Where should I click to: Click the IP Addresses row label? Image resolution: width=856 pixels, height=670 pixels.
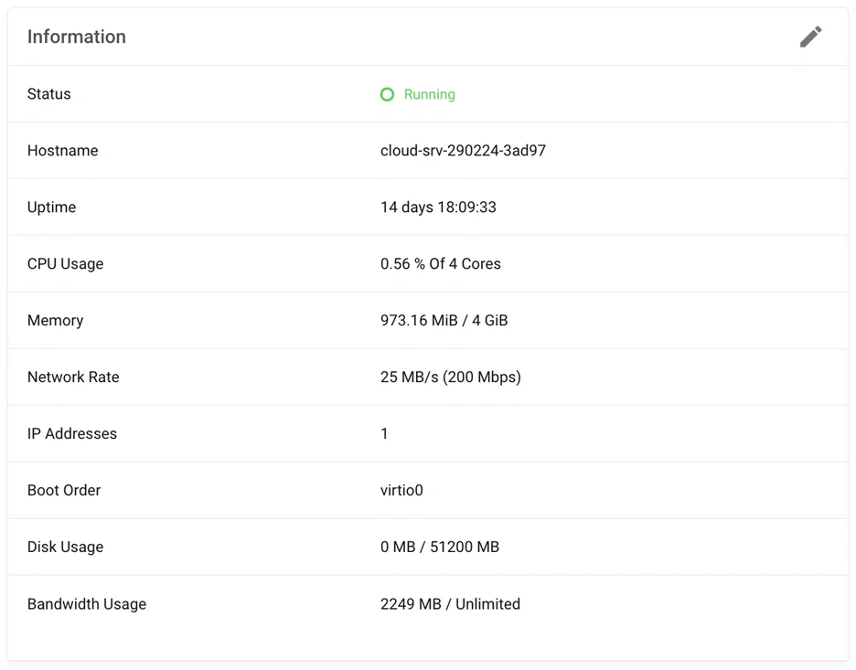click(x=72, y=434)
